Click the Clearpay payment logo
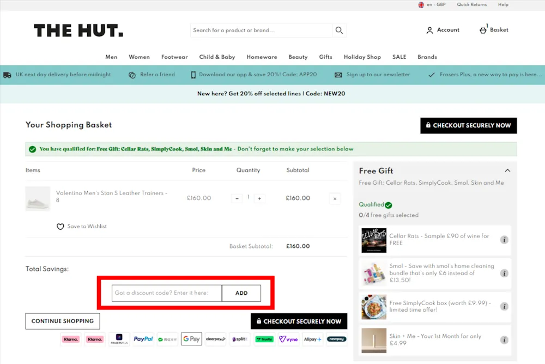The width and height of the screenshot is (545, 364). [x=215, y=339]
